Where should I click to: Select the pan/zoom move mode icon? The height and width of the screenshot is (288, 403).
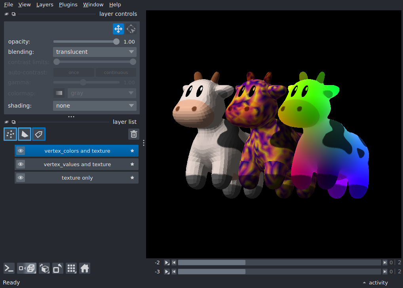pyautogui.click(x=118, y=29)
